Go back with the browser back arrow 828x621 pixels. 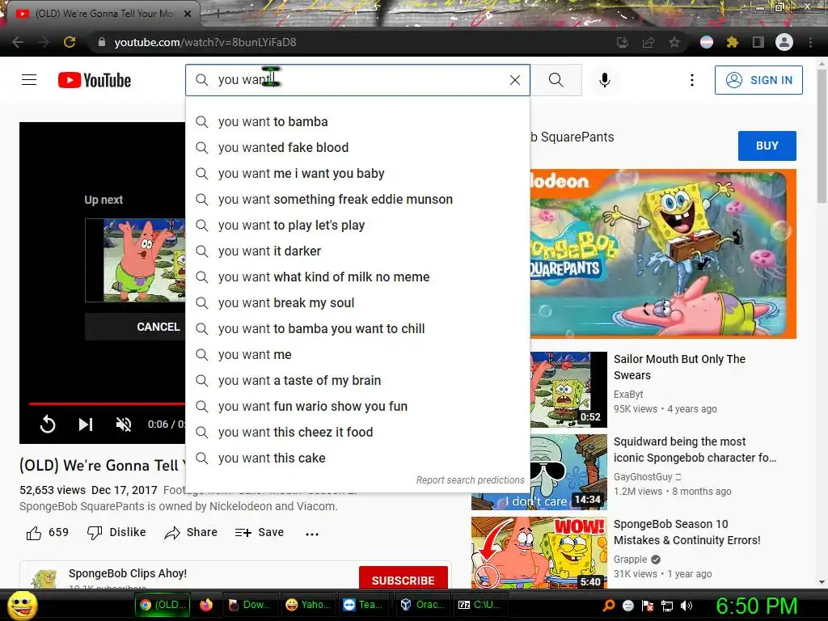click(x=18, y=42)
